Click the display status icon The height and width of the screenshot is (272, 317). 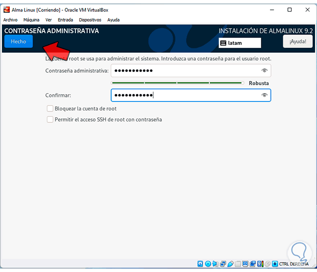coord(245,264)
